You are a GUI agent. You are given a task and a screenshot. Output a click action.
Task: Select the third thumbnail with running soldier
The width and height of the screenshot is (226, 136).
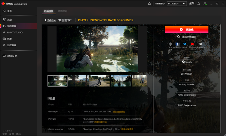(100, 81)
